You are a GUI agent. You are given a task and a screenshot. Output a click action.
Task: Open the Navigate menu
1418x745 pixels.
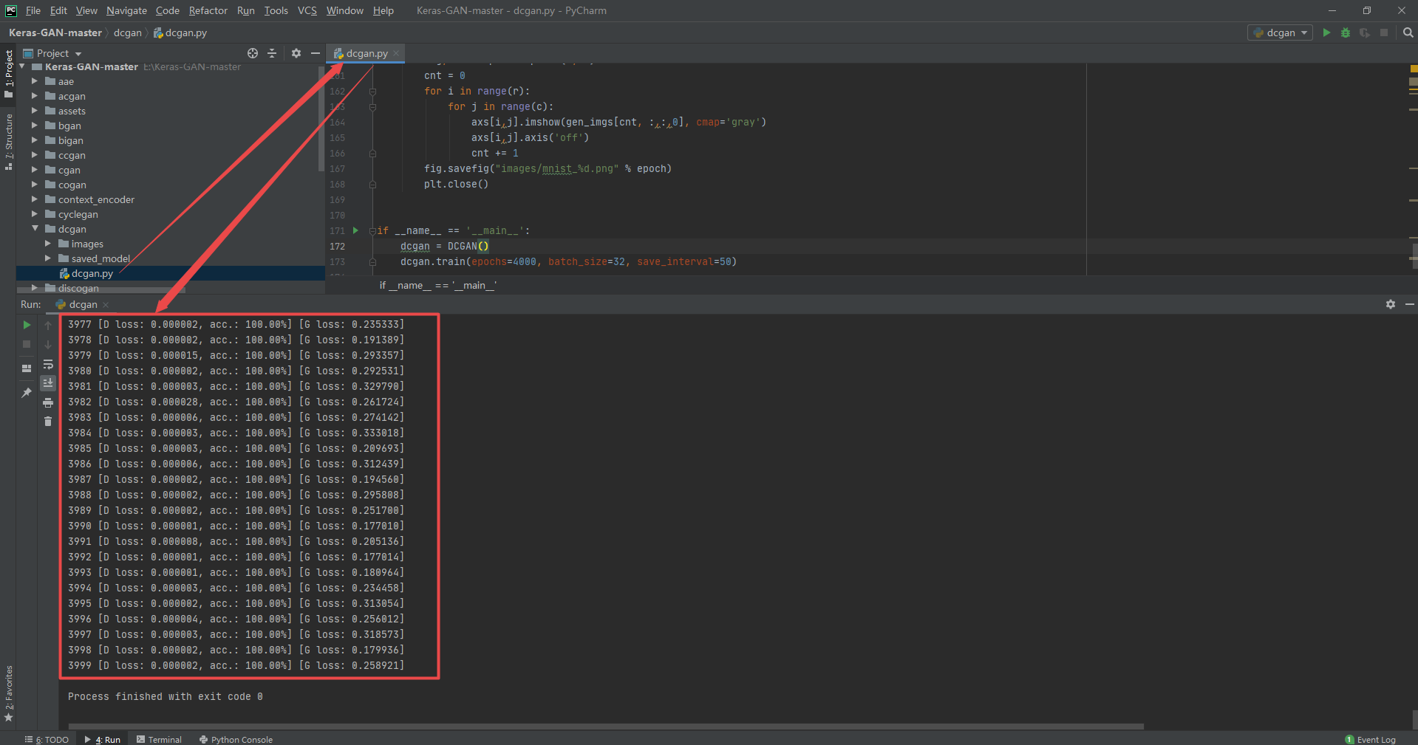point(126,10)
